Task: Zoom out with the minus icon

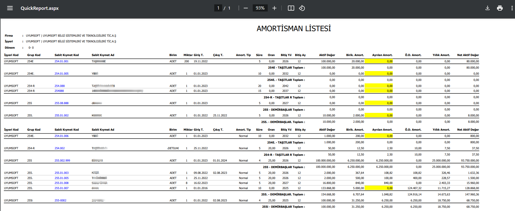Action: point(246,8)
